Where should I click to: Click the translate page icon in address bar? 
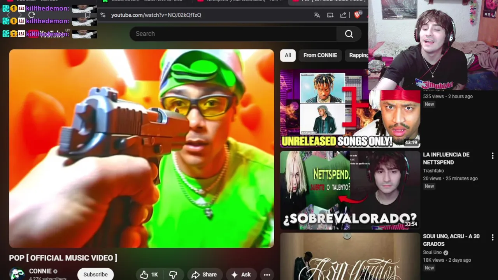click(317, 15)
